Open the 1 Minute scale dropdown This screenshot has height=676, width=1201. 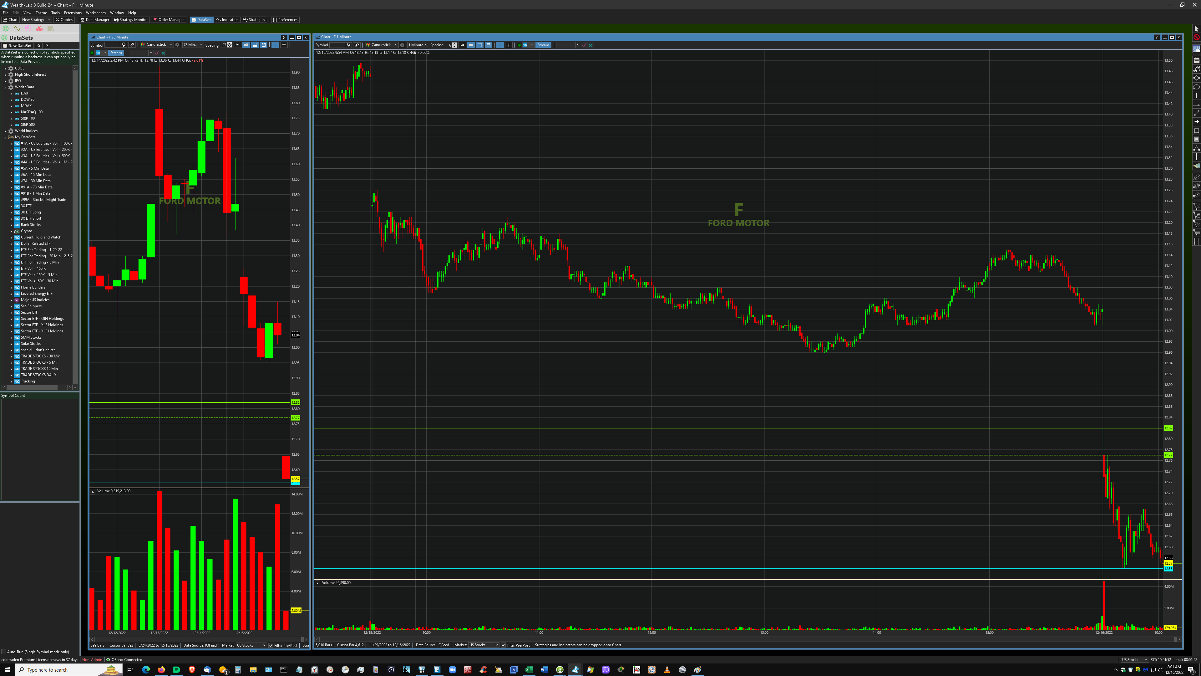point(418,45)
